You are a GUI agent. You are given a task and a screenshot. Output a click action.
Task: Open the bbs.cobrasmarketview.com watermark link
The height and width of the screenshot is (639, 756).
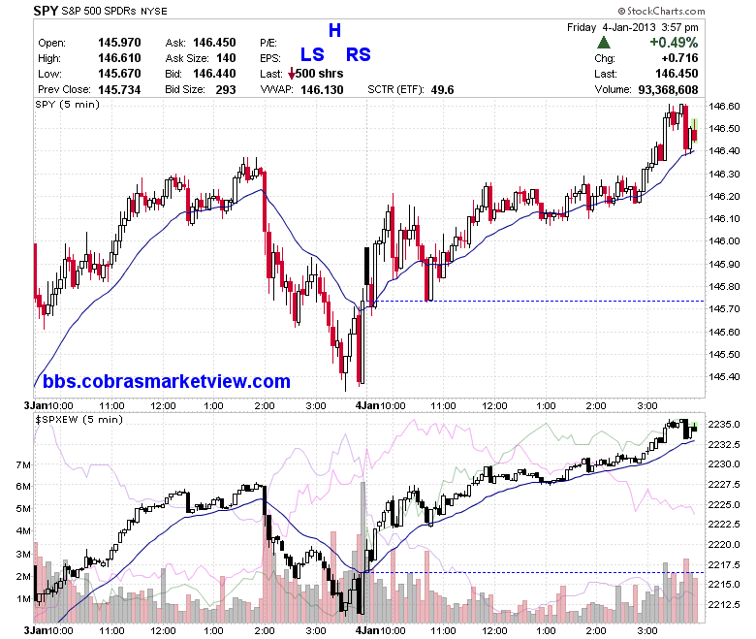click(x=167, y=381)
